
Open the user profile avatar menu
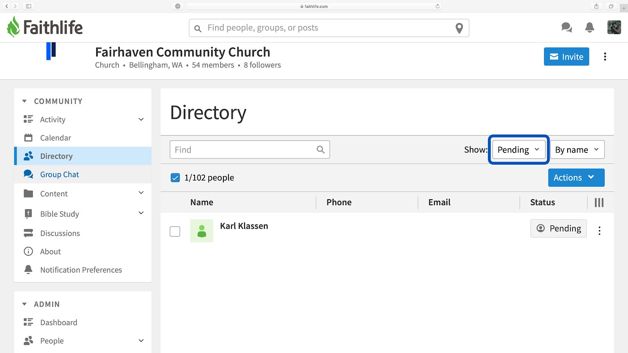[614, 27]
